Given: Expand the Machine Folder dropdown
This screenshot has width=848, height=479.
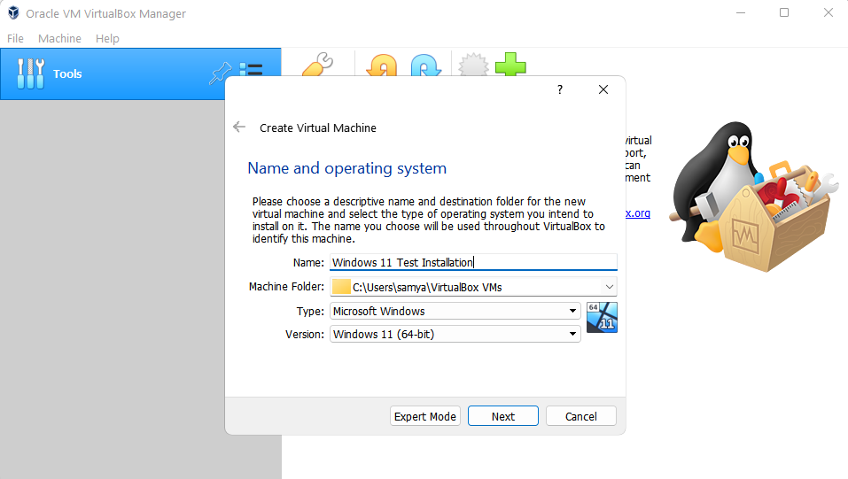Looking at the screenshot, I should point(610,287).
